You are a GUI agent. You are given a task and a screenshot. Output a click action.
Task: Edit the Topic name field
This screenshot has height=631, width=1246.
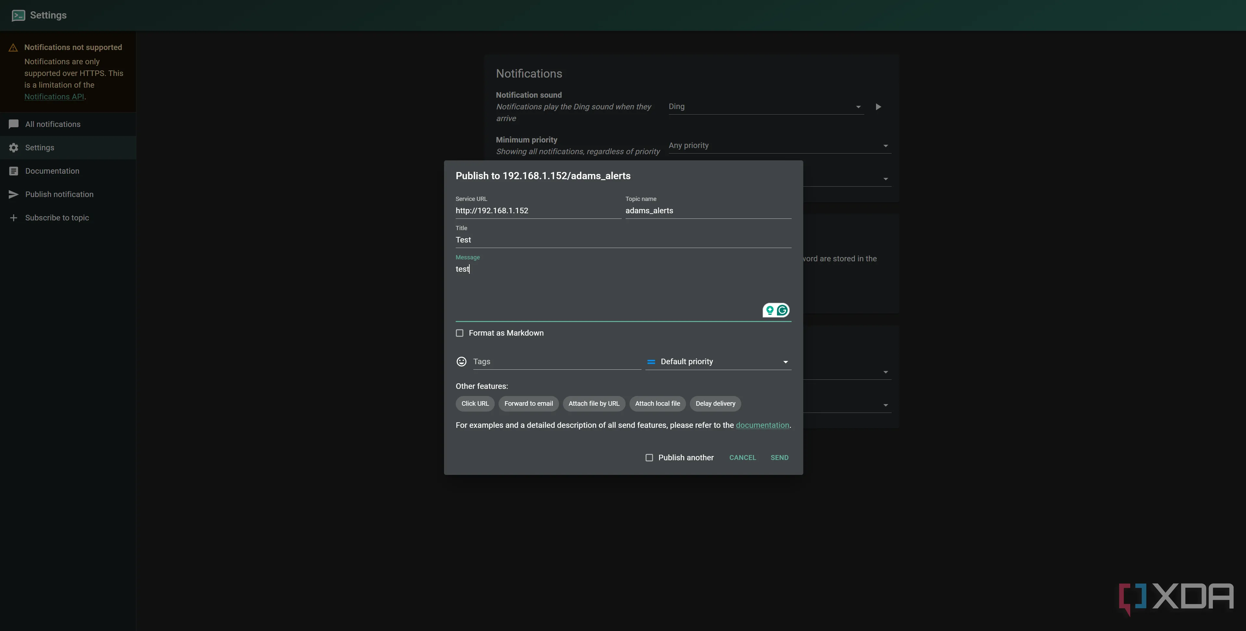708,211
